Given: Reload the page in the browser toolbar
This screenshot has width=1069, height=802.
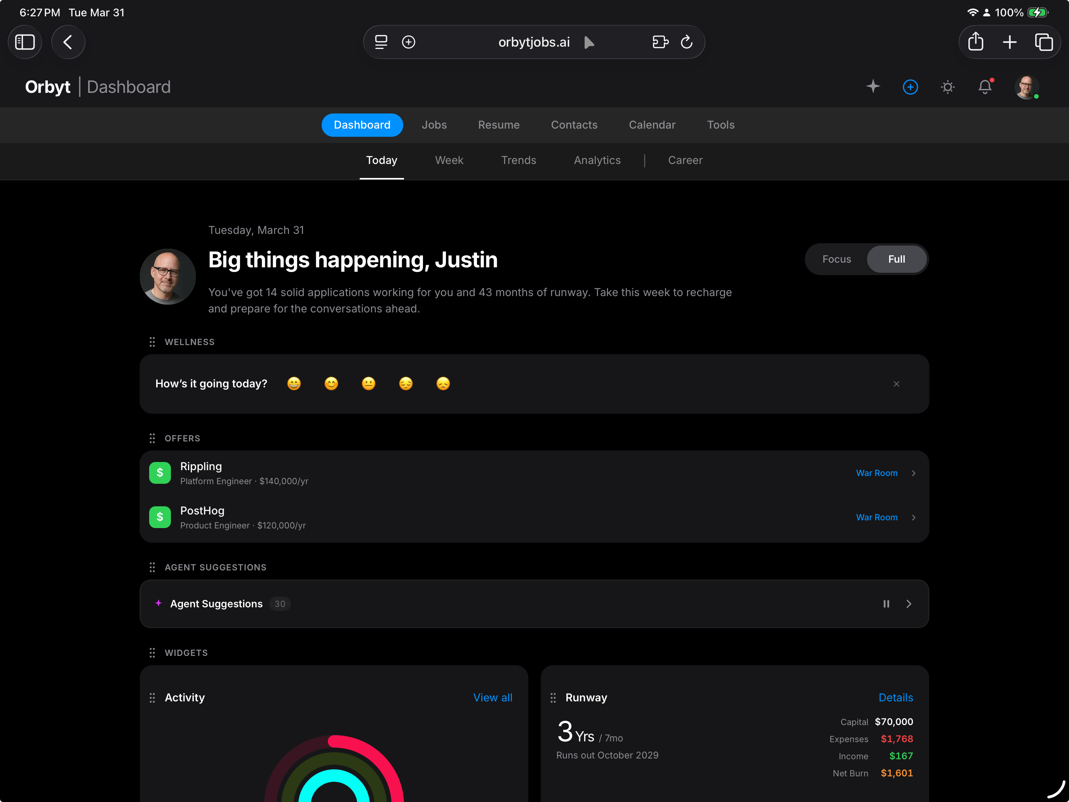Looking at the screenshot, I should tap(687, 42).
